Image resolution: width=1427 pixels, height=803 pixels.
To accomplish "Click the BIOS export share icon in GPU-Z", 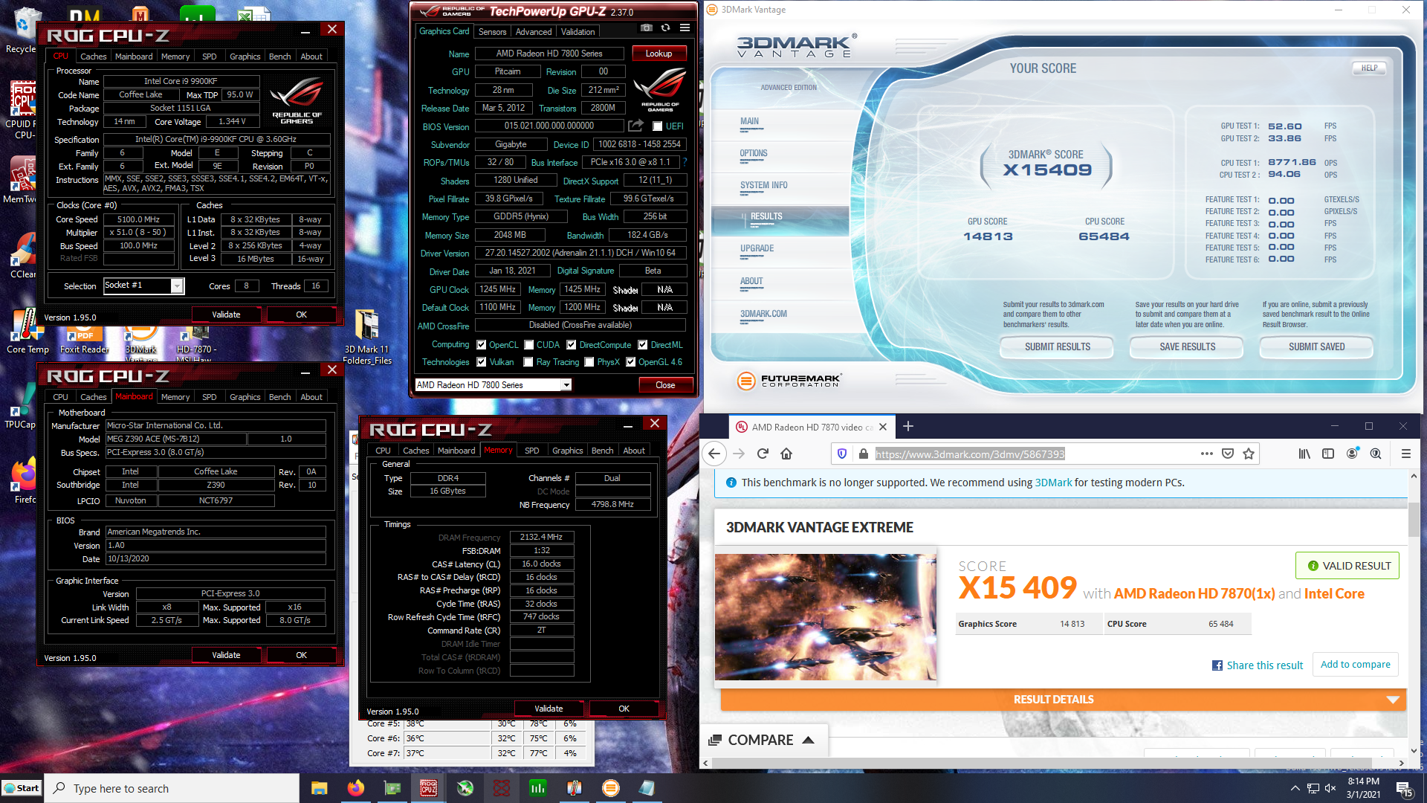I will point(635,126).
